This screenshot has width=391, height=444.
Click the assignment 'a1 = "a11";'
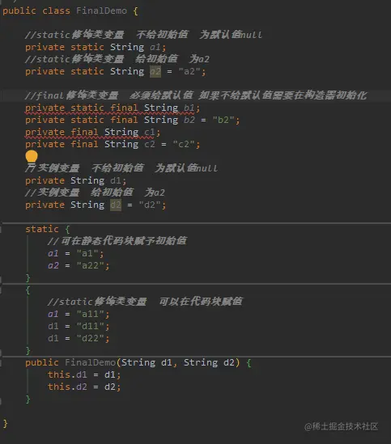tap(79, 314)
